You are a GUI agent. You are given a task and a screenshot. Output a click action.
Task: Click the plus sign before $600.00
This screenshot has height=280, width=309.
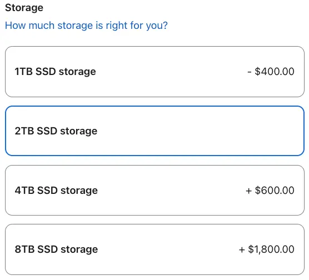coord(248,191)
